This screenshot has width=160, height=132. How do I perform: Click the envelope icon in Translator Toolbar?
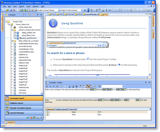click(85, 86)
